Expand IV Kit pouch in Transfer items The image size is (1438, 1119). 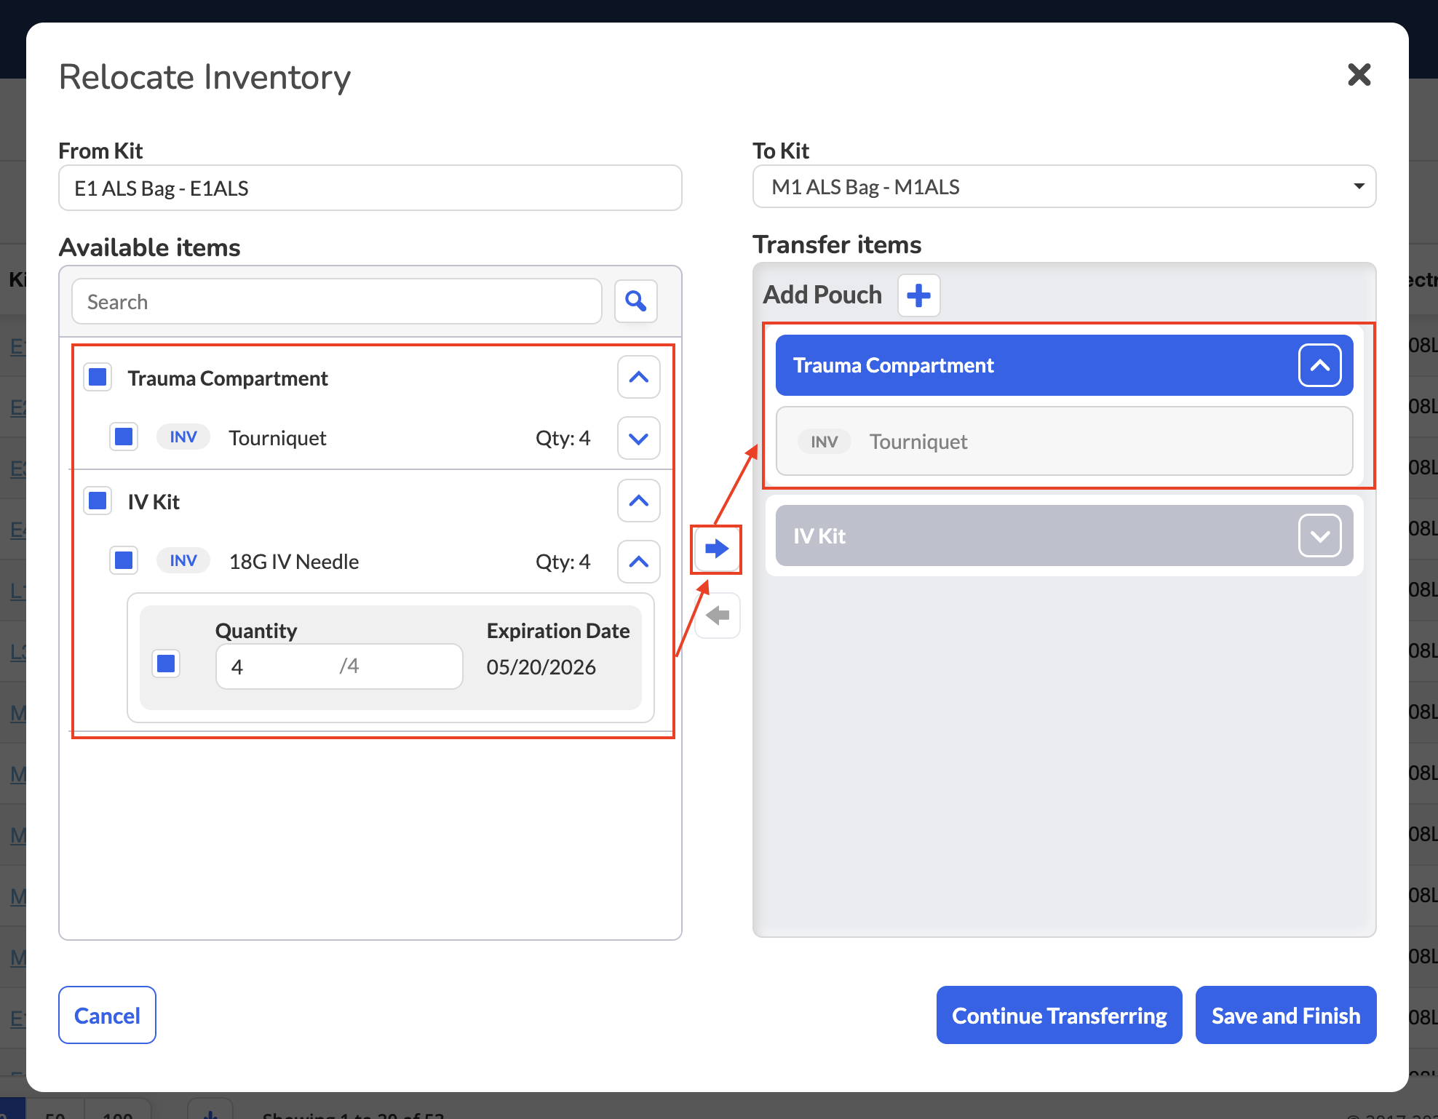1319,535
